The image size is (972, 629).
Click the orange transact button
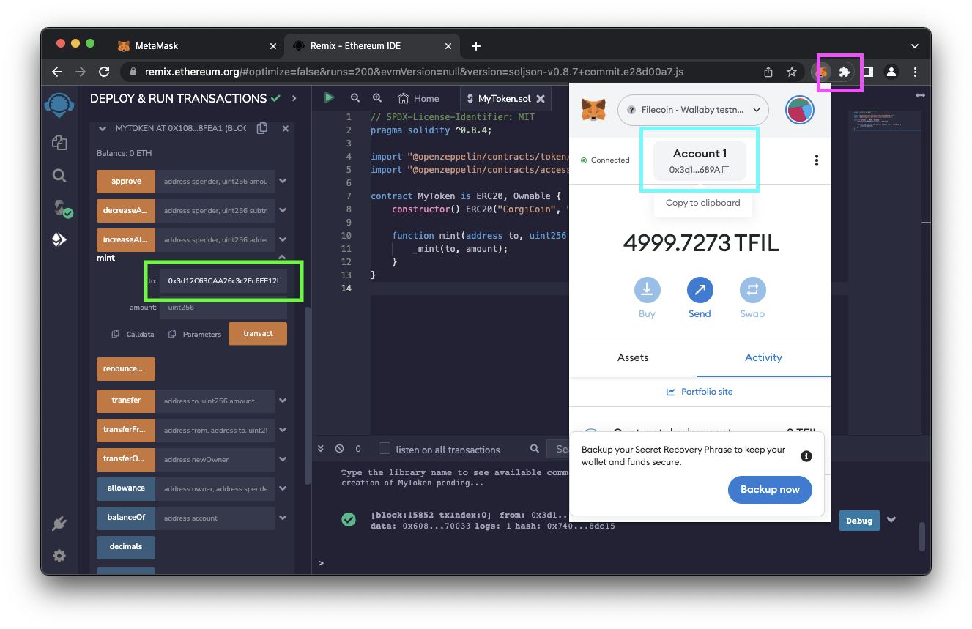(258, 334)
